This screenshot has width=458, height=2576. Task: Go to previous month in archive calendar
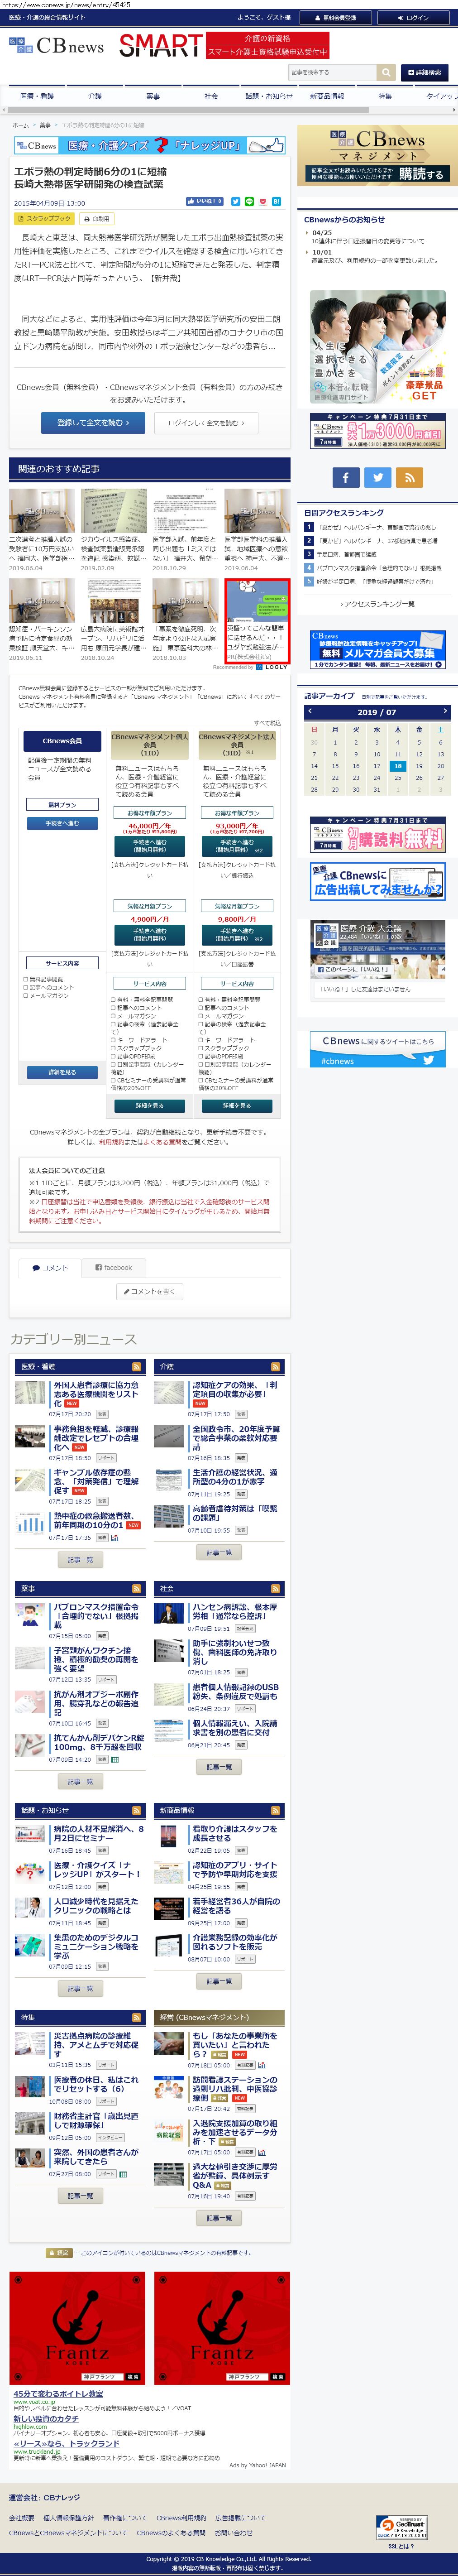tap(310, 711)
